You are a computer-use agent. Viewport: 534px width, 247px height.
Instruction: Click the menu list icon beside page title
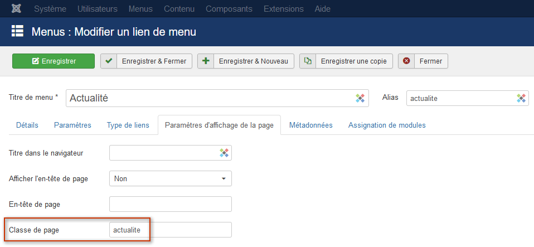pos(17,32)
